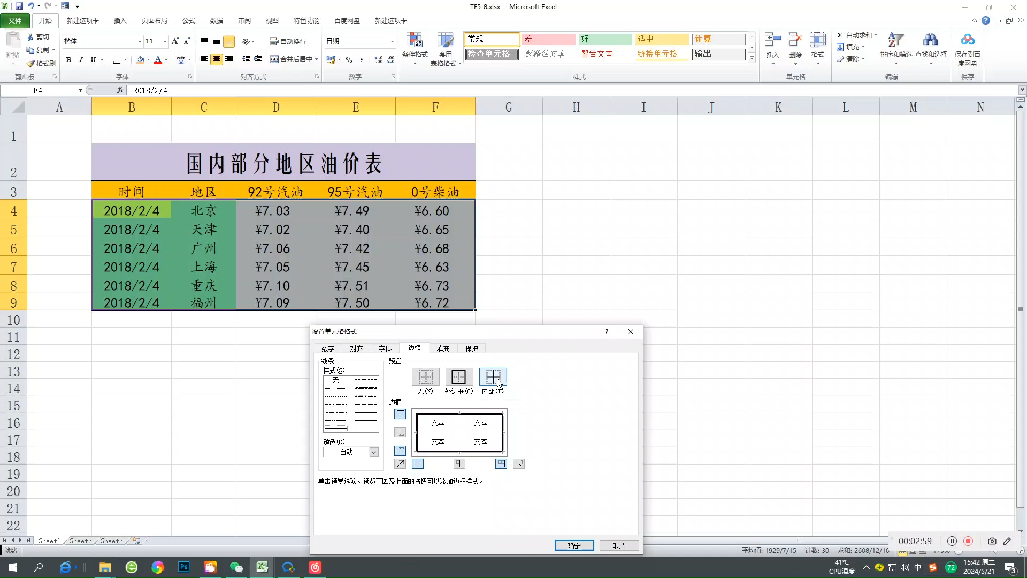Open the border 颜色 color dropdown

(374, 452)
